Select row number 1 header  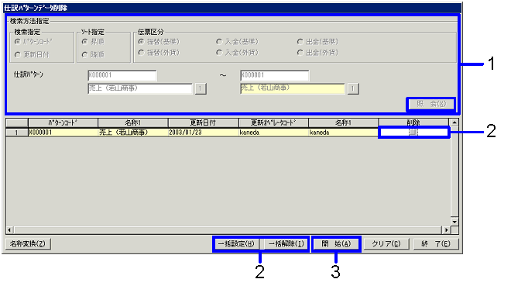(x=16, y=133)
